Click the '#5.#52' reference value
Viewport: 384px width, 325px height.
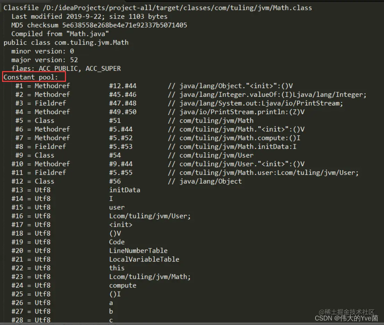(x=121, y=138)
